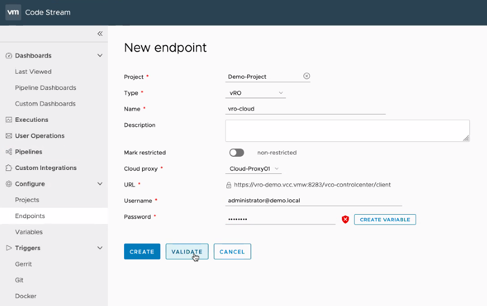Open Variables under Configure
Viewport: 487px width, 306px height.
29,232
